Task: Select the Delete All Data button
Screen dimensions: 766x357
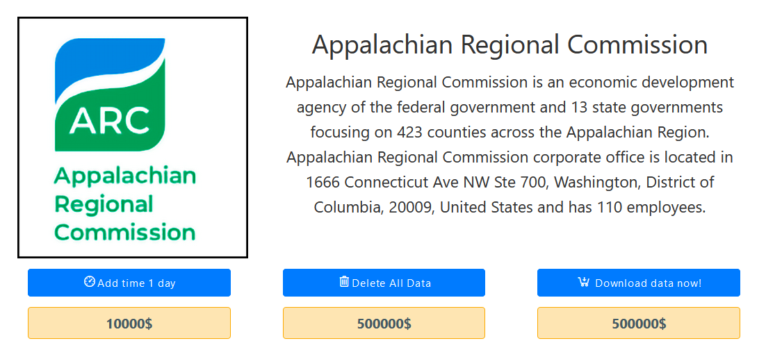Action: point(384,283)
